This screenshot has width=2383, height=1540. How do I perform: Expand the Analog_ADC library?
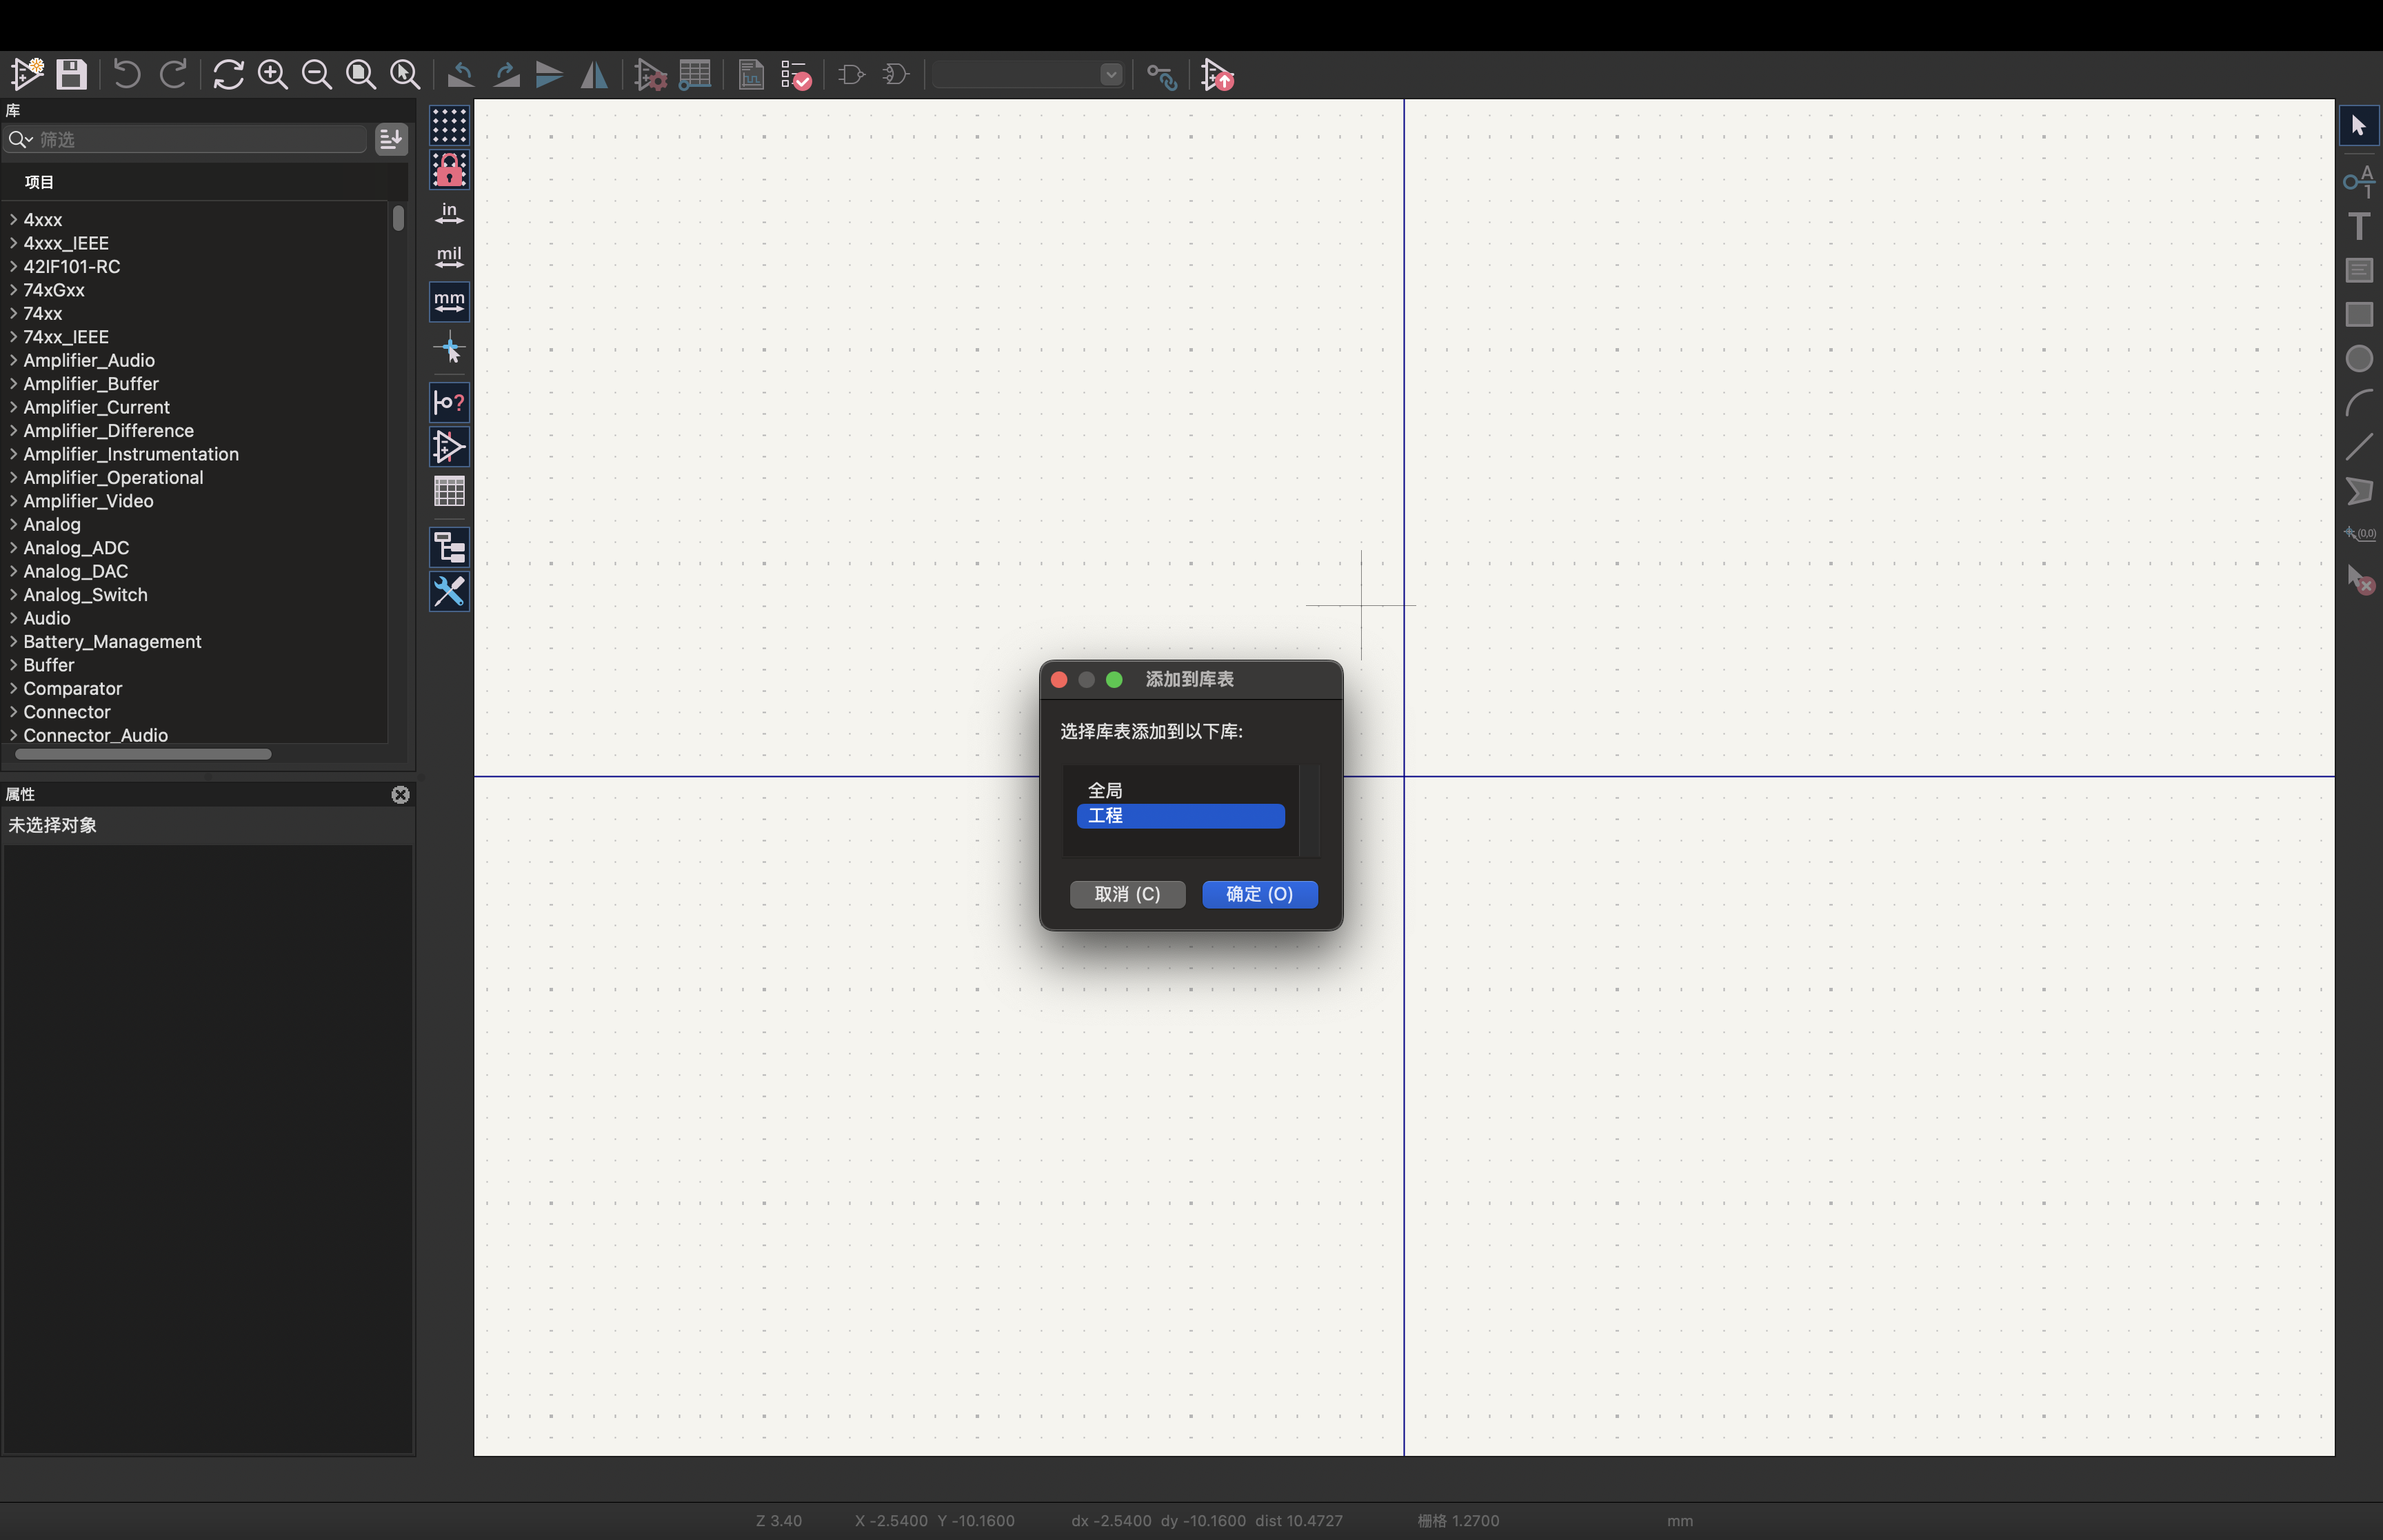click(13, 548)
